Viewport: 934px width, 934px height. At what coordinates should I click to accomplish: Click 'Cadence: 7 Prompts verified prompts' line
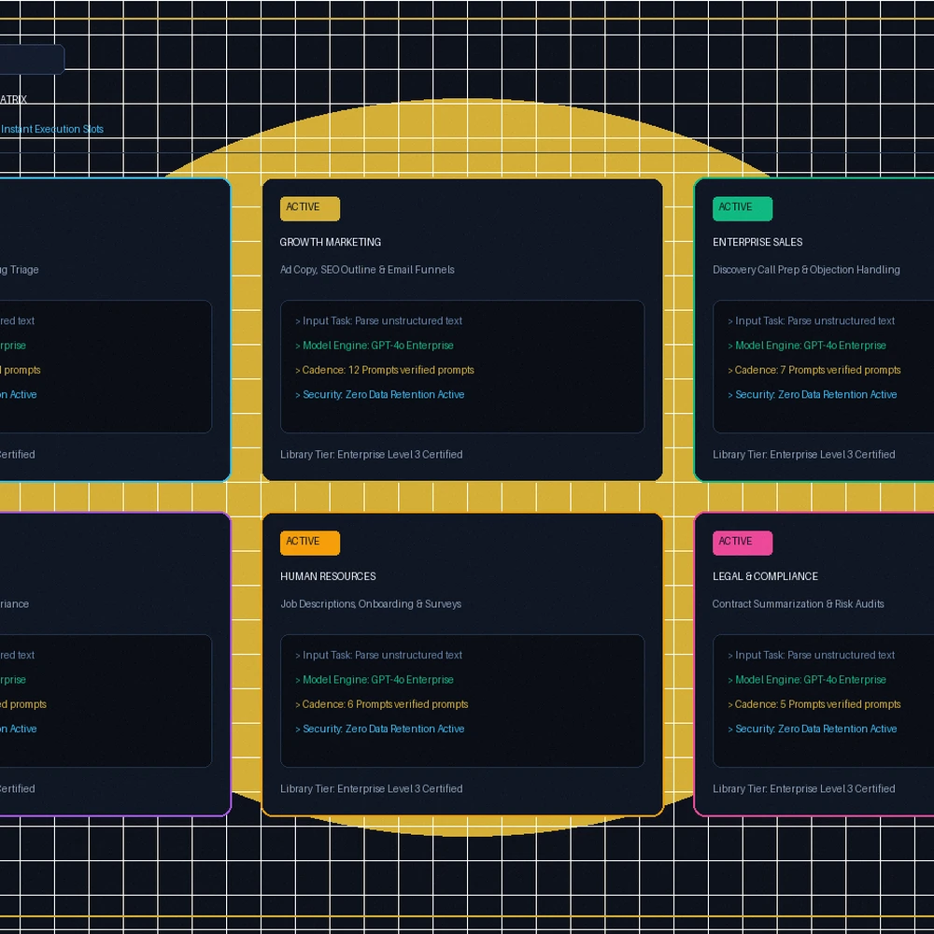click(814, 370)
